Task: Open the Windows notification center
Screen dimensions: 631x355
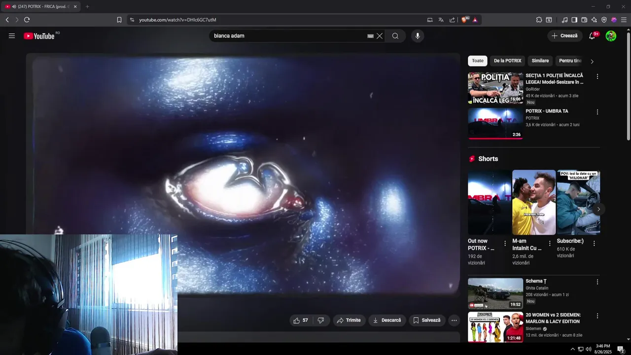Action: point(621,349)
